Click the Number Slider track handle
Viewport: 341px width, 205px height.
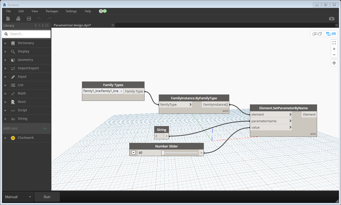pyautogui.click(x=163, y=153)
